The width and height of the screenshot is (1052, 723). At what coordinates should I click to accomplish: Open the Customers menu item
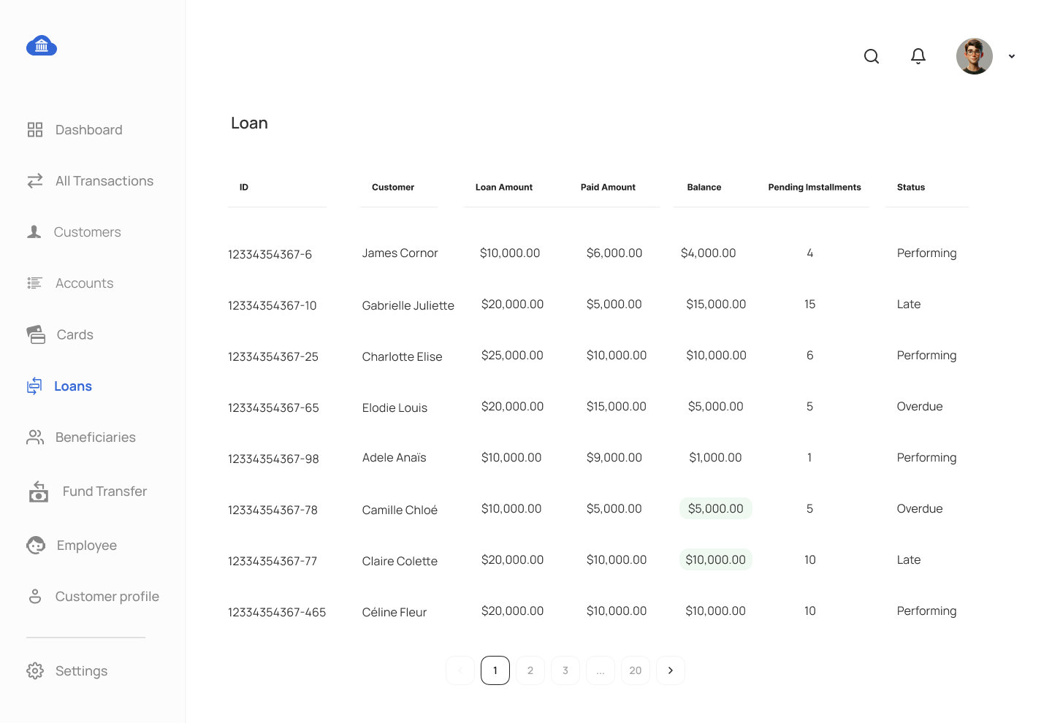(87, 232)
